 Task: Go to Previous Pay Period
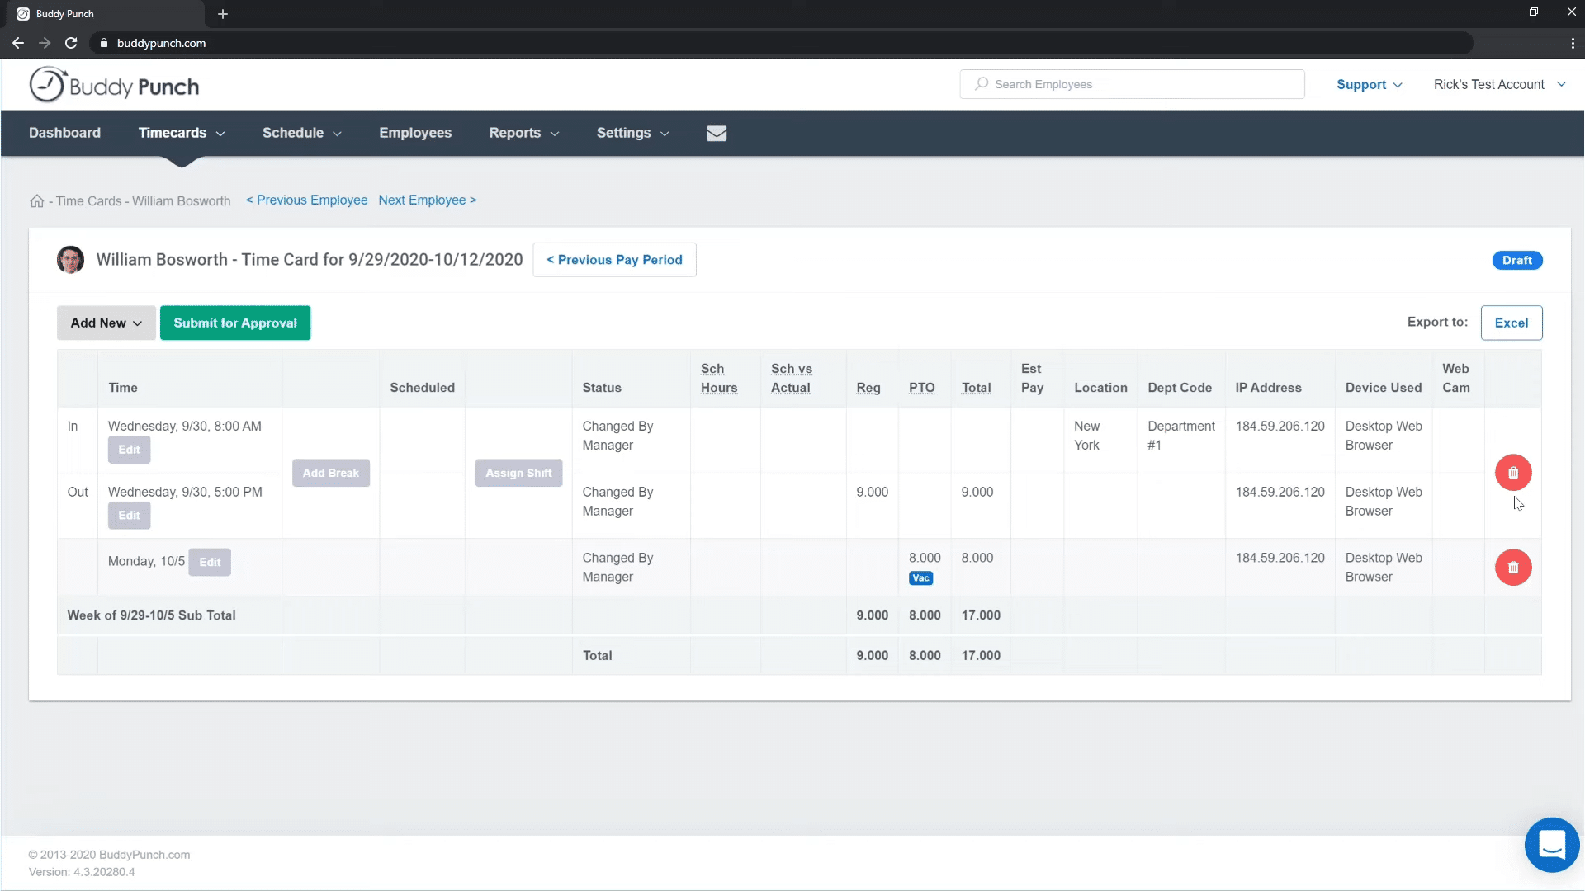(x=614, y=260)
